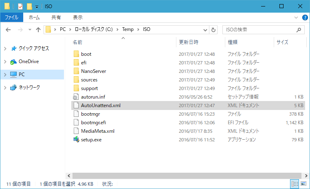Open the address bar history dropdown
Image resolution: width=310 pixels, height=189 pixels.
tap(205, 30)
